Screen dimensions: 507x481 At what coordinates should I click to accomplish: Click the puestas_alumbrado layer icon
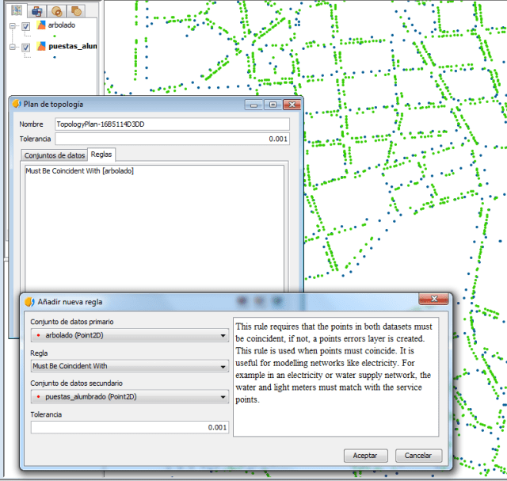click(x=41, y=47)
